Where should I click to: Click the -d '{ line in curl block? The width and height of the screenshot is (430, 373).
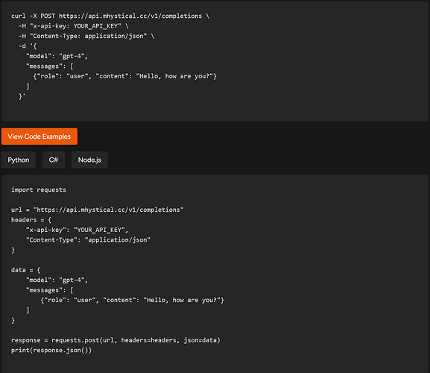[x=28, y=46]
